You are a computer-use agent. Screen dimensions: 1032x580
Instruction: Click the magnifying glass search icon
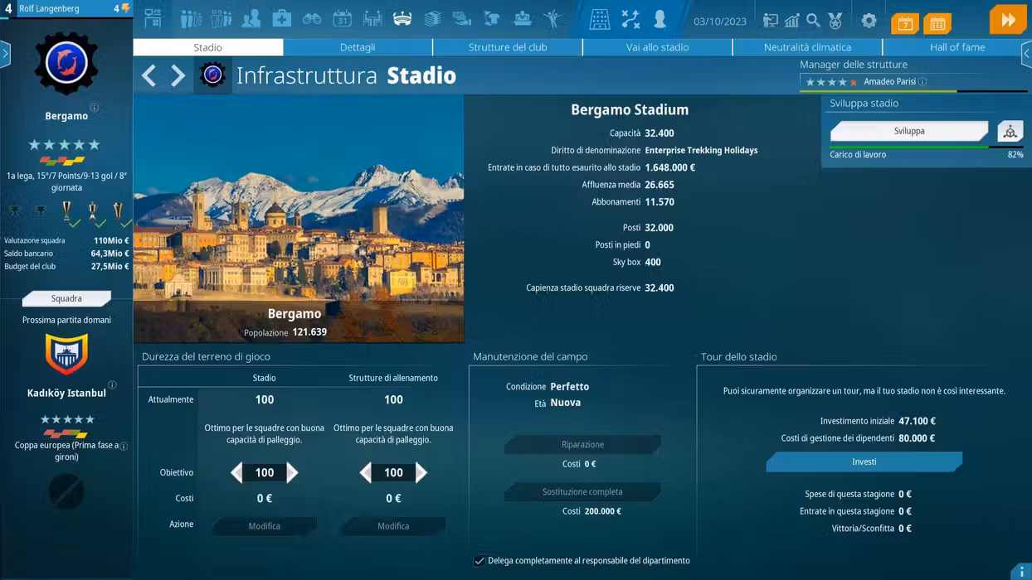pyautogui.click(x=813, y=20)
